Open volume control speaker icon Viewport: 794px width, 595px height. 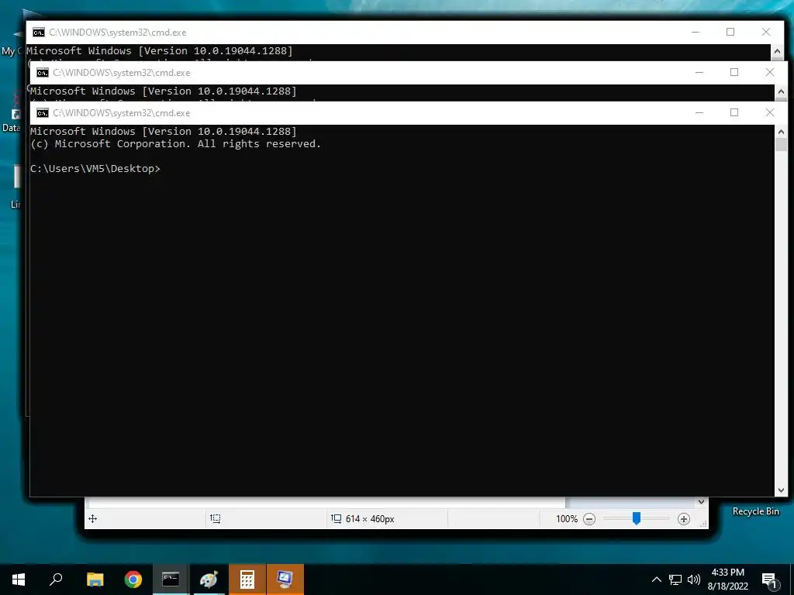(694, 580)
